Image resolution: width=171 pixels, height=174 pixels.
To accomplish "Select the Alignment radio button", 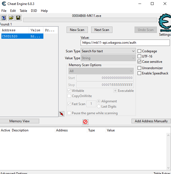I will click(x=99, y=101).
